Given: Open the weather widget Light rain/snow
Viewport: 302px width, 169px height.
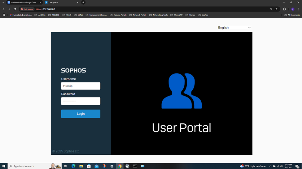Looking at the screenshot, I should click(x=252, y=166).
